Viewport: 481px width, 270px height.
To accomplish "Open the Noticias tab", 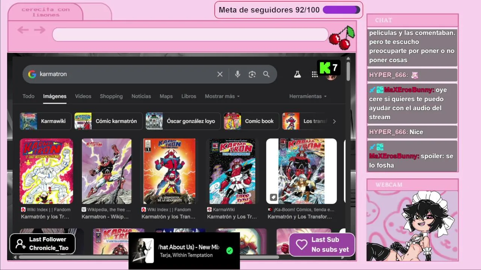I will coord(141,96).
